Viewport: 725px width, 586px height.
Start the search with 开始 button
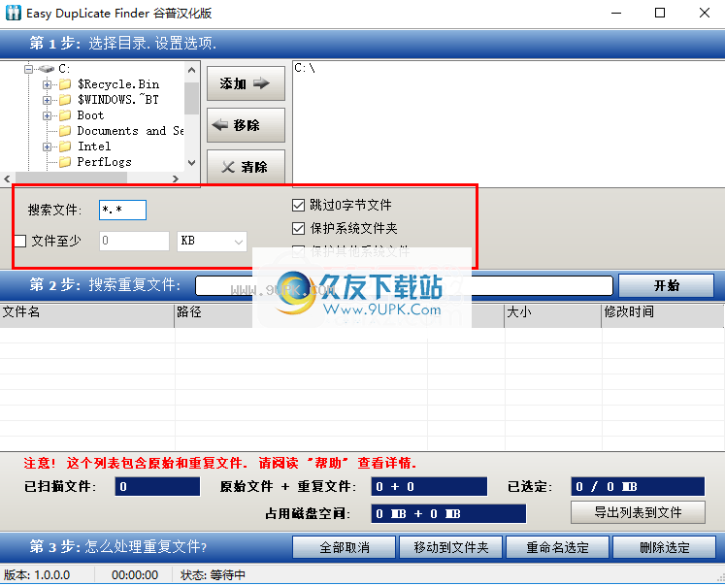(x=666, y=285)
